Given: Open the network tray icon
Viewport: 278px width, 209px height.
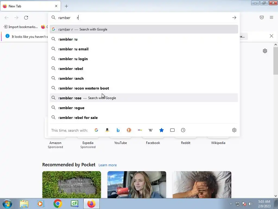Looking at the screenshot, I should 237,204.
